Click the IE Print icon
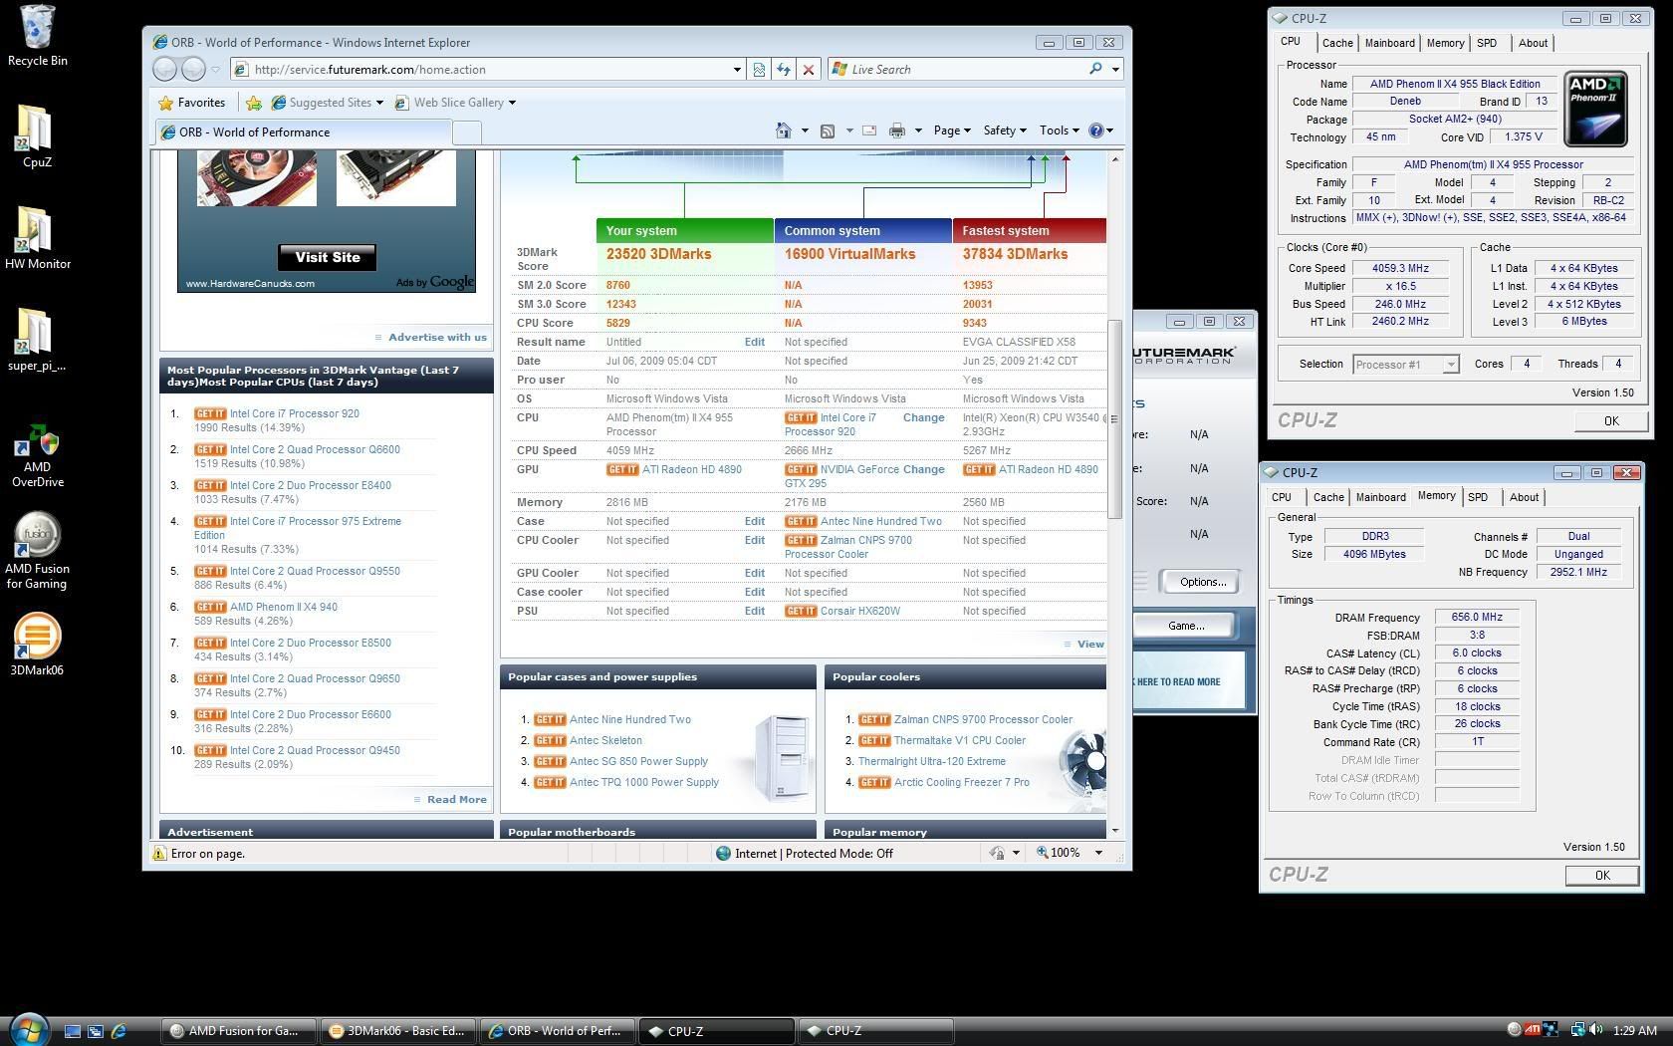This screenshot has height=1046, width=1673. point(897,131)
